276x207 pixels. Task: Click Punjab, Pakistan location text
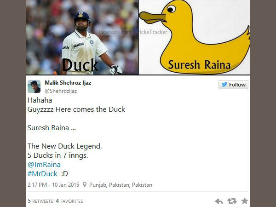(x=121, y=185)
